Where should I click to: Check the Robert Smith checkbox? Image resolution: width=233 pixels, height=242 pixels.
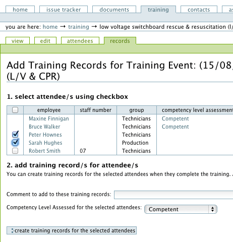click(x=15, y=151)
